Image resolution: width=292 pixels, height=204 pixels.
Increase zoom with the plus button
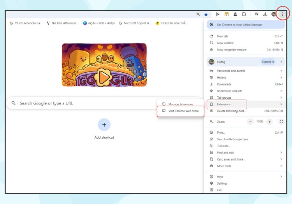pyautogui.click(x=269, y=122)
